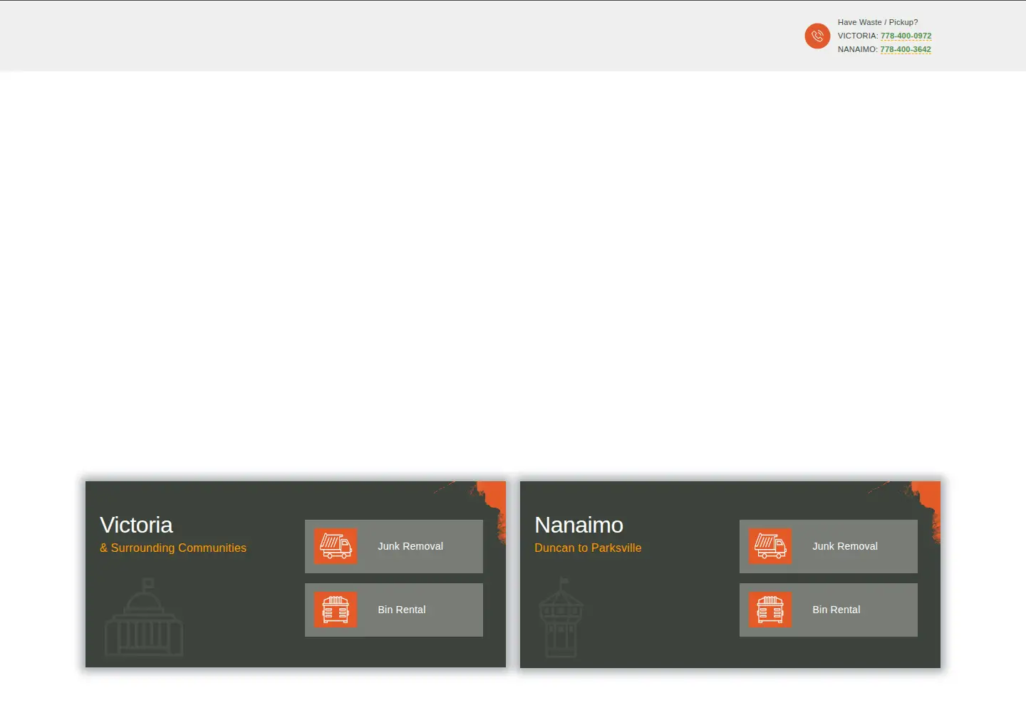Viewport: 1026px width, 713px height.
Task: Click the orange phone icon in header
Action: pos(817,36)
